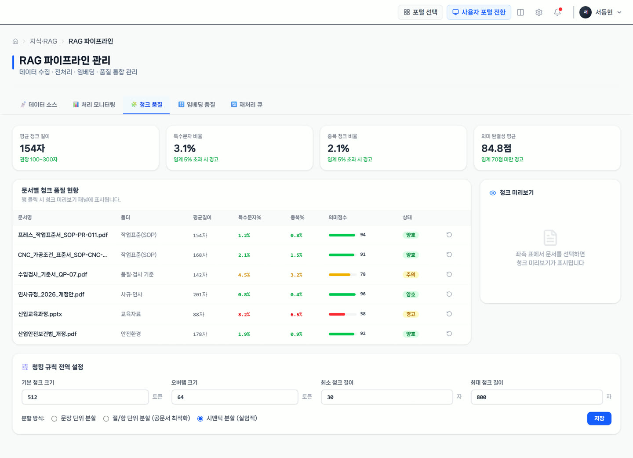Click the score bar for 프레스_작업표준서 (94)
This screenshot has height=458, width=633.
click(342, 235)
